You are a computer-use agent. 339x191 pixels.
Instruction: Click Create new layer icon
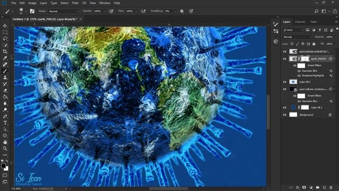pos(324,187)
